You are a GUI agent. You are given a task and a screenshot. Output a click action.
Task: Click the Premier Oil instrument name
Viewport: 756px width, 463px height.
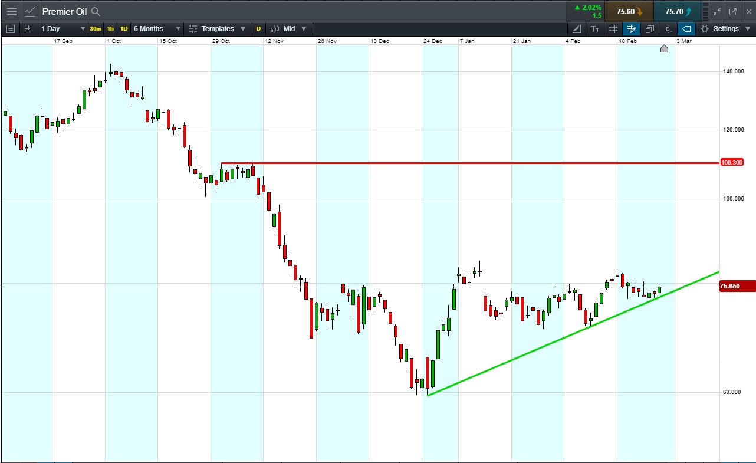point(64,11)
